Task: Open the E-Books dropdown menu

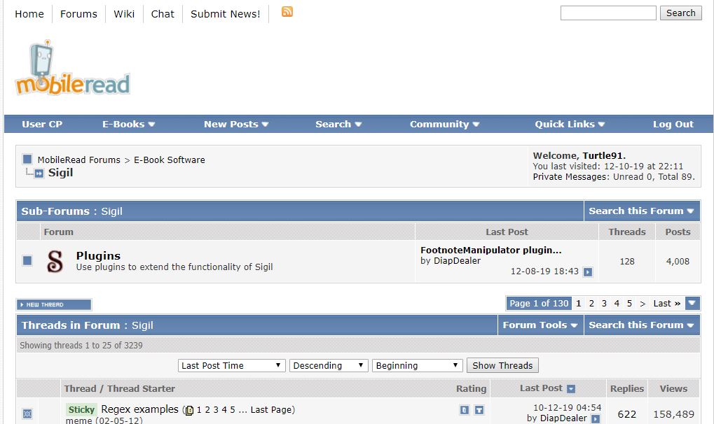Action: coord(128,125)
